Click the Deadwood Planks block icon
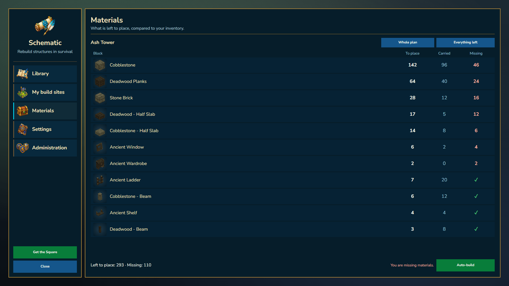The image size is (509, 286). (100, 82)
